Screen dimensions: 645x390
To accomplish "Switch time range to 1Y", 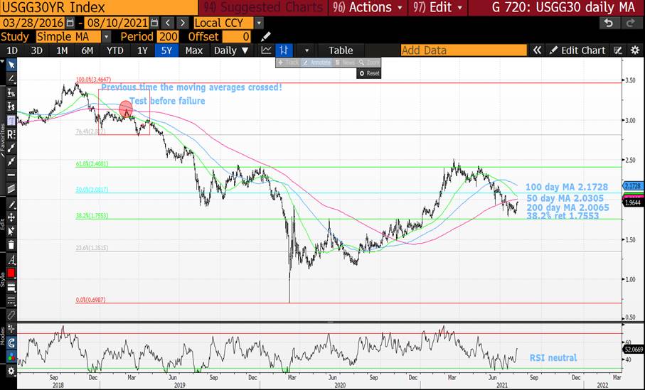I will click(142, 50).
